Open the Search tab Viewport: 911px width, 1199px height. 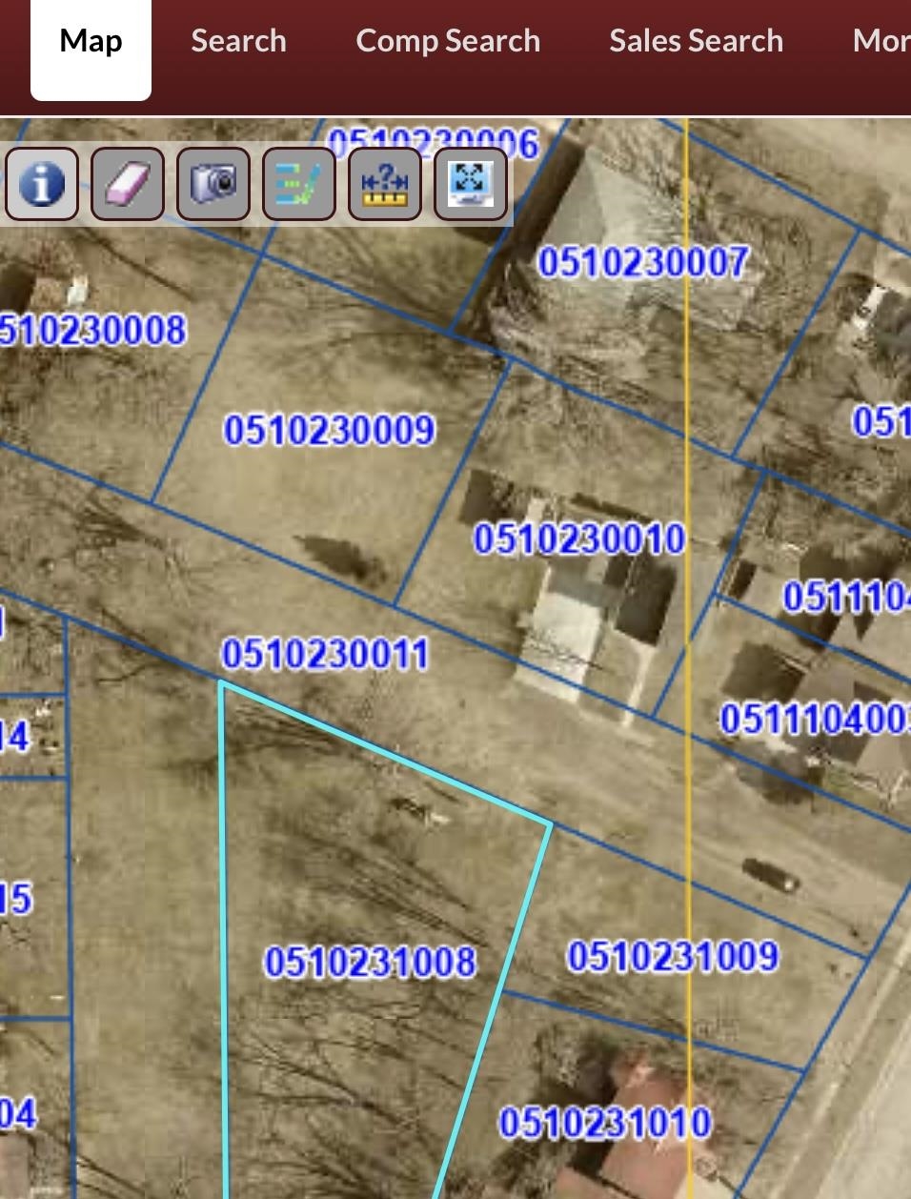pos(238,42)
